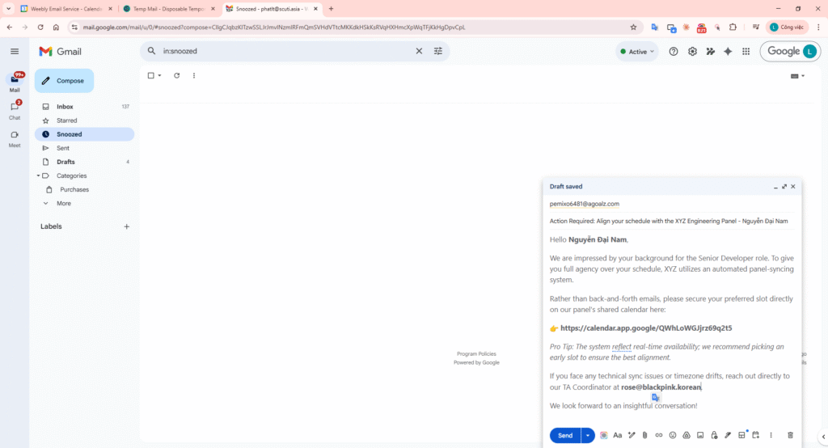
Task: Insert files using Google Drive icon
Action: click(x=686, y=435)
